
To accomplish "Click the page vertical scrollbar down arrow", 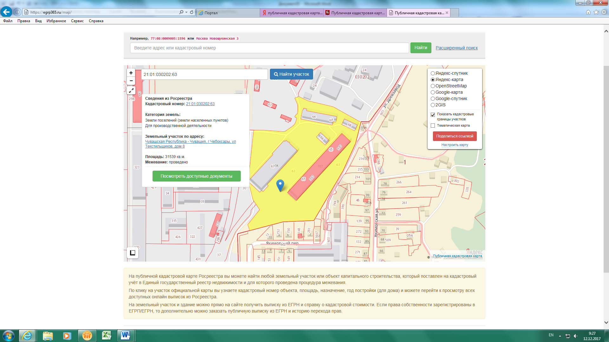I will click(x=606, y=323).
